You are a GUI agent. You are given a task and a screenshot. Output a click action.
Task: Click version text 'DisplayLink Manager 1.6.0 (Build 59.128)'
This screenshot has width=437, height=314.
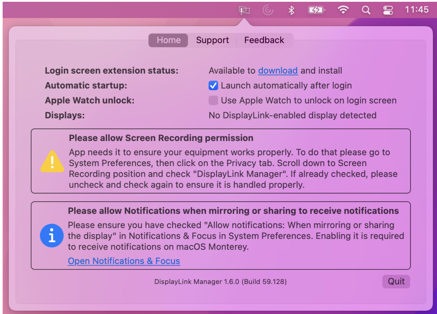coord(220,282)
